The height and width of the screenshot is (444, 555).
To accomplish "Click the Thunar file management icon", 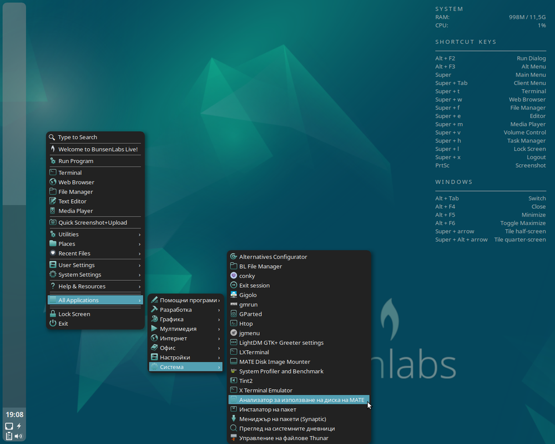I will (234, 438).
